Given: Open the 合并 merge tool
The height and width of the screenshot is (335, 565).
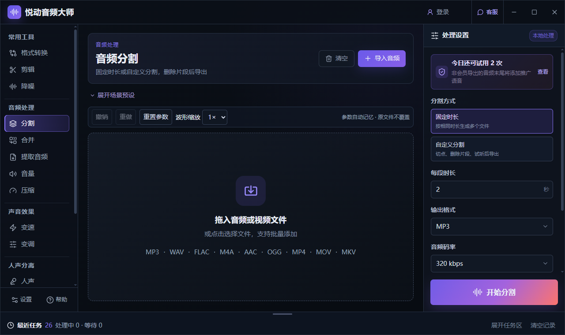Looking at the screenshot, I should tap(37, 140).
